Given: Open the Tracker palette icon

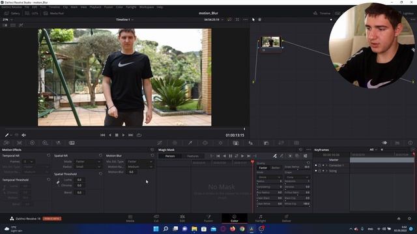Looking at the screenshot, I should coord(220,143).
